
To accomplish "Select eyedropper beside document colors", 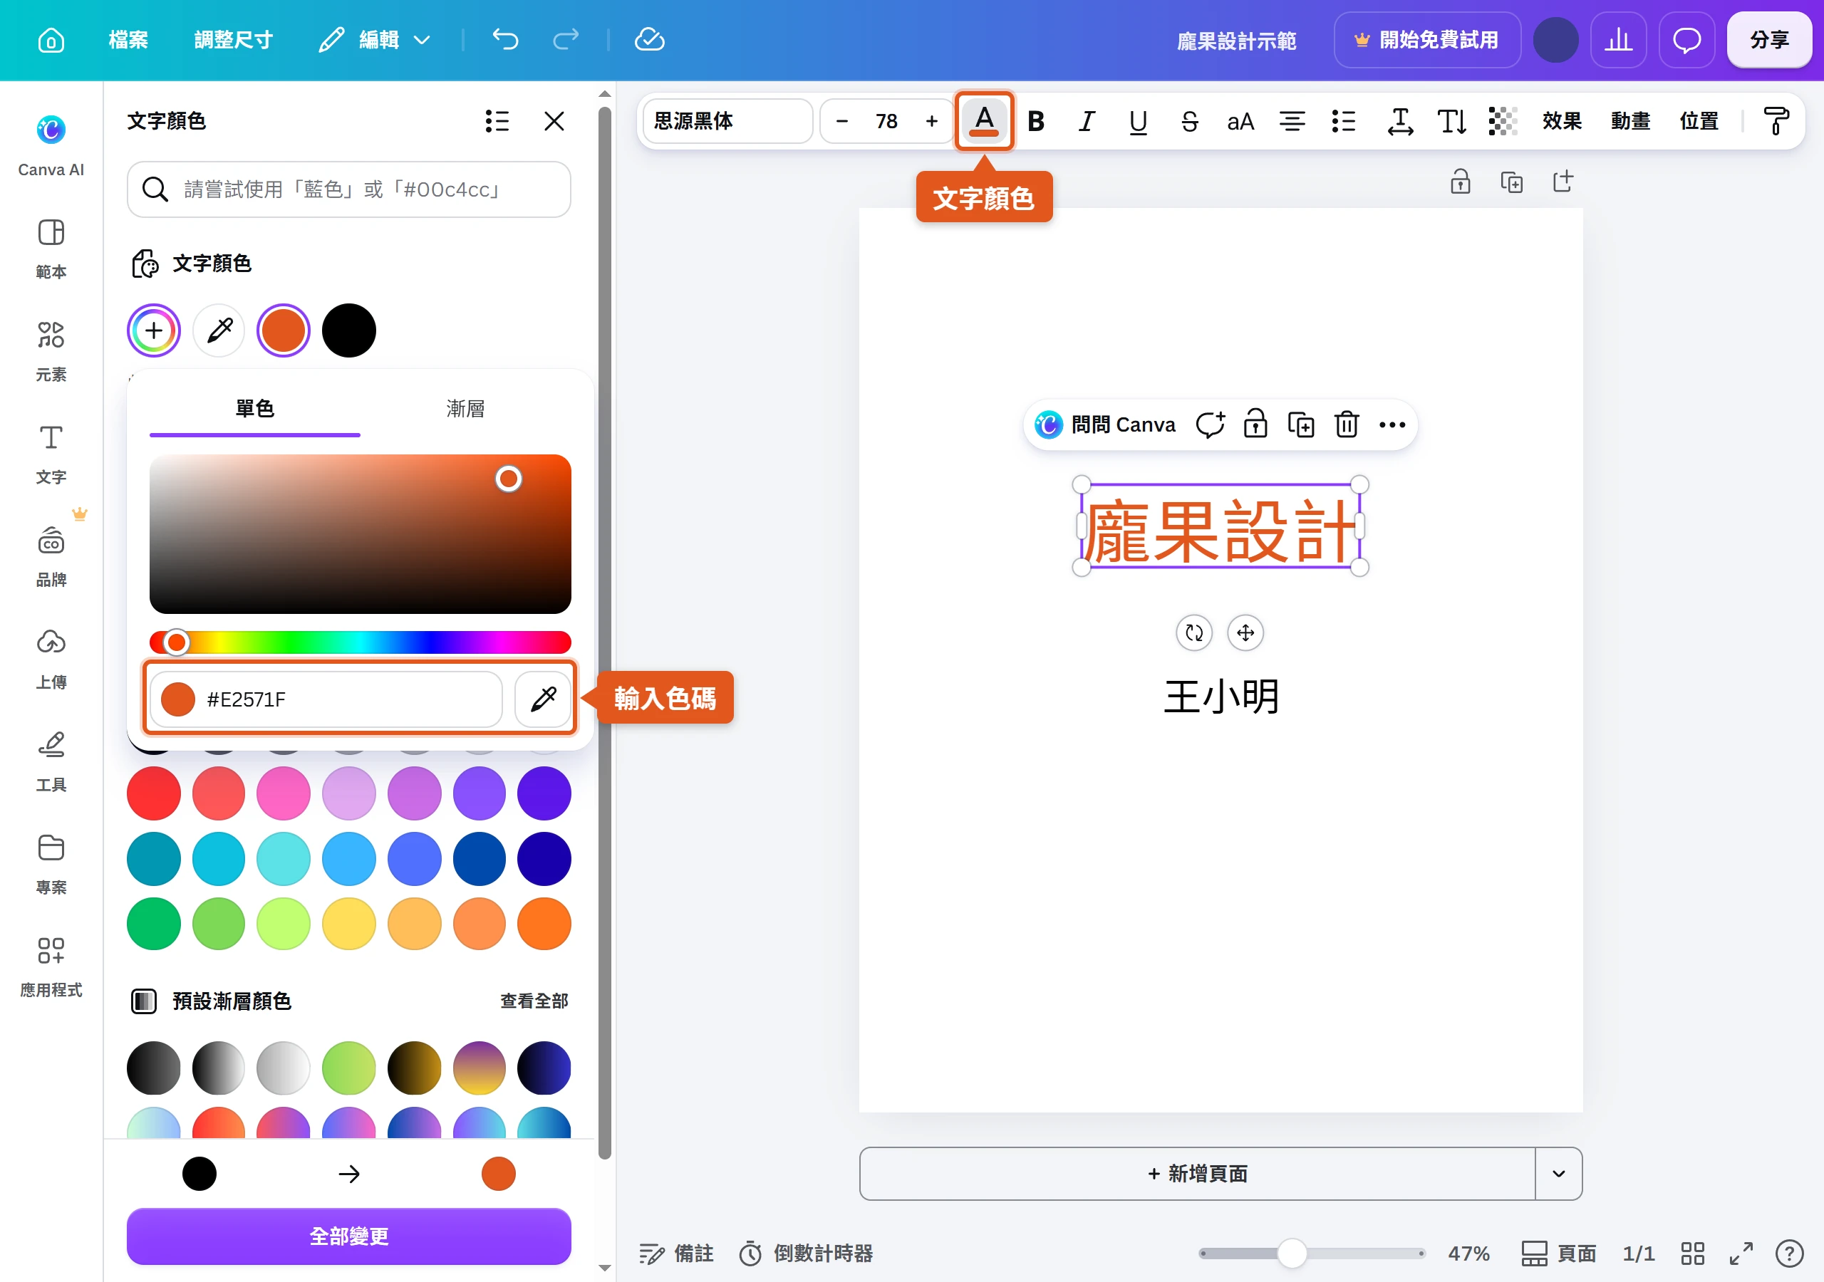I will [x=219, y=330].
